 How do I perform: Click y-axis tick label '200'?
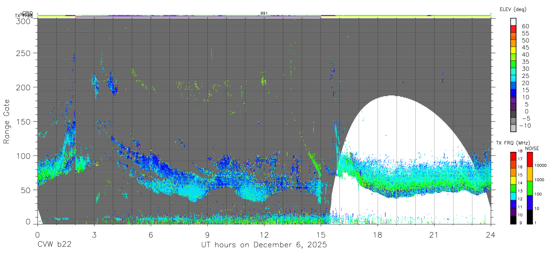[x=24, y=87]
